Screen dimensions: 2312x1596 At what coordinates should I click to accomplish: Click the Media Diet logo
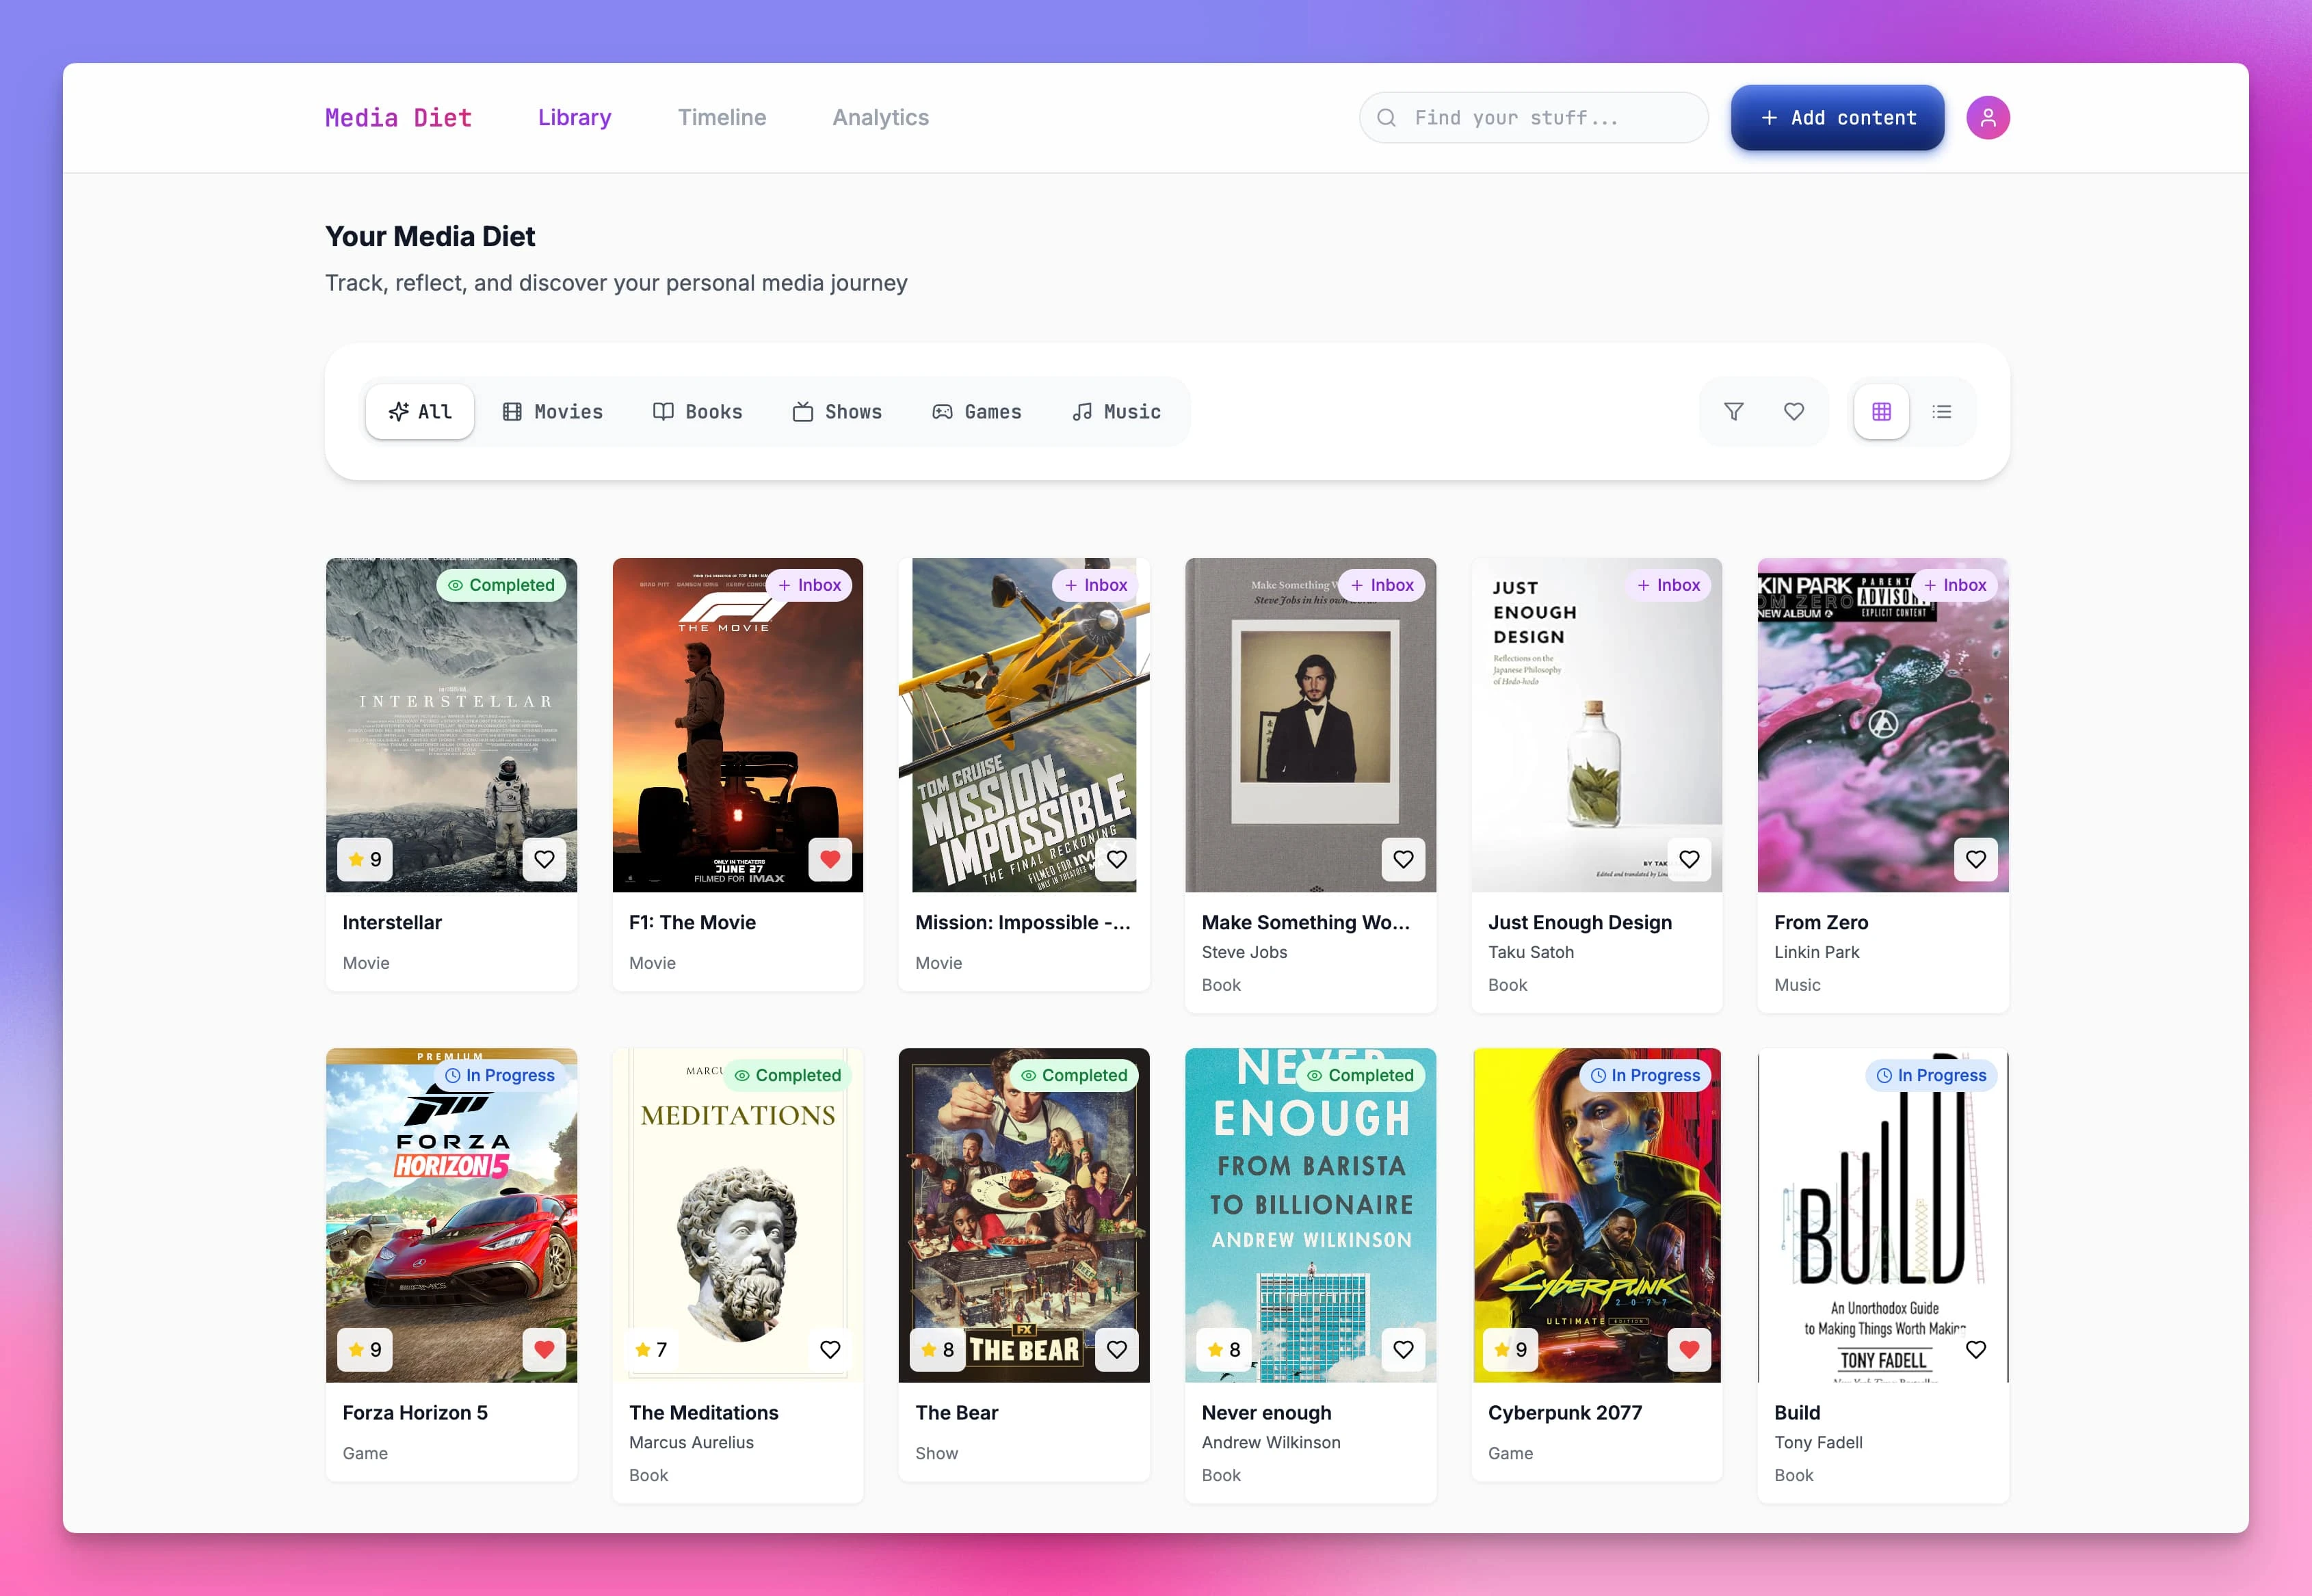point(398,118)
